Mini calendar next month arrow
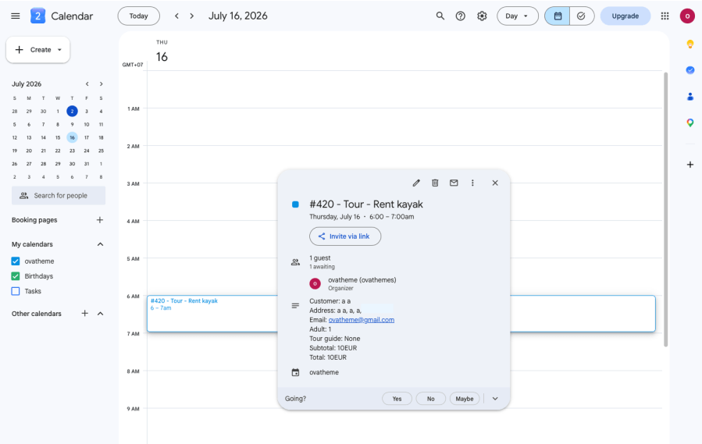Screen dimensions: 702x444 point(102,83)
